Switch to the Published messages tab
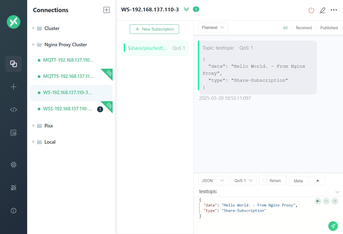Screen dimensions: 343x234 tap(329, 28)
